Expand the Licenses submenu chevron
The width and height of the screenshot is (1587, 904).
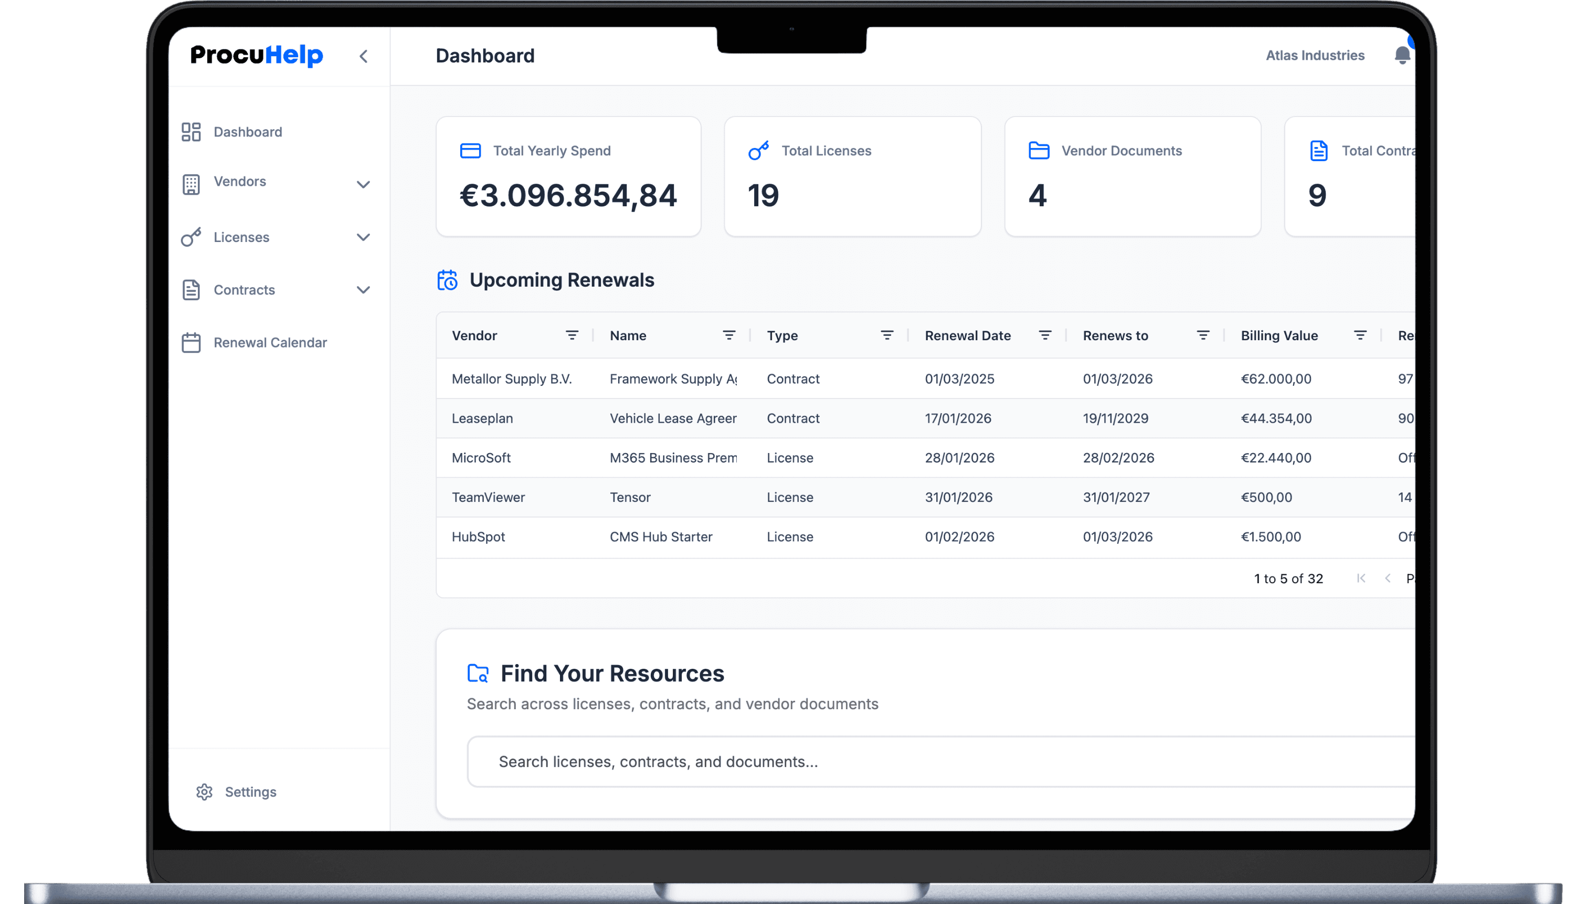coord(363,237)
